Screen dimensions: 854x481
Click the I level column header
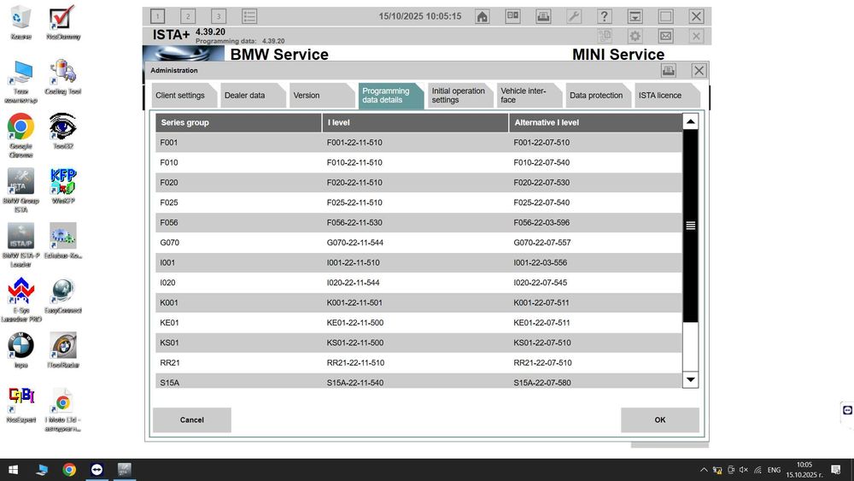pos(415,122)
